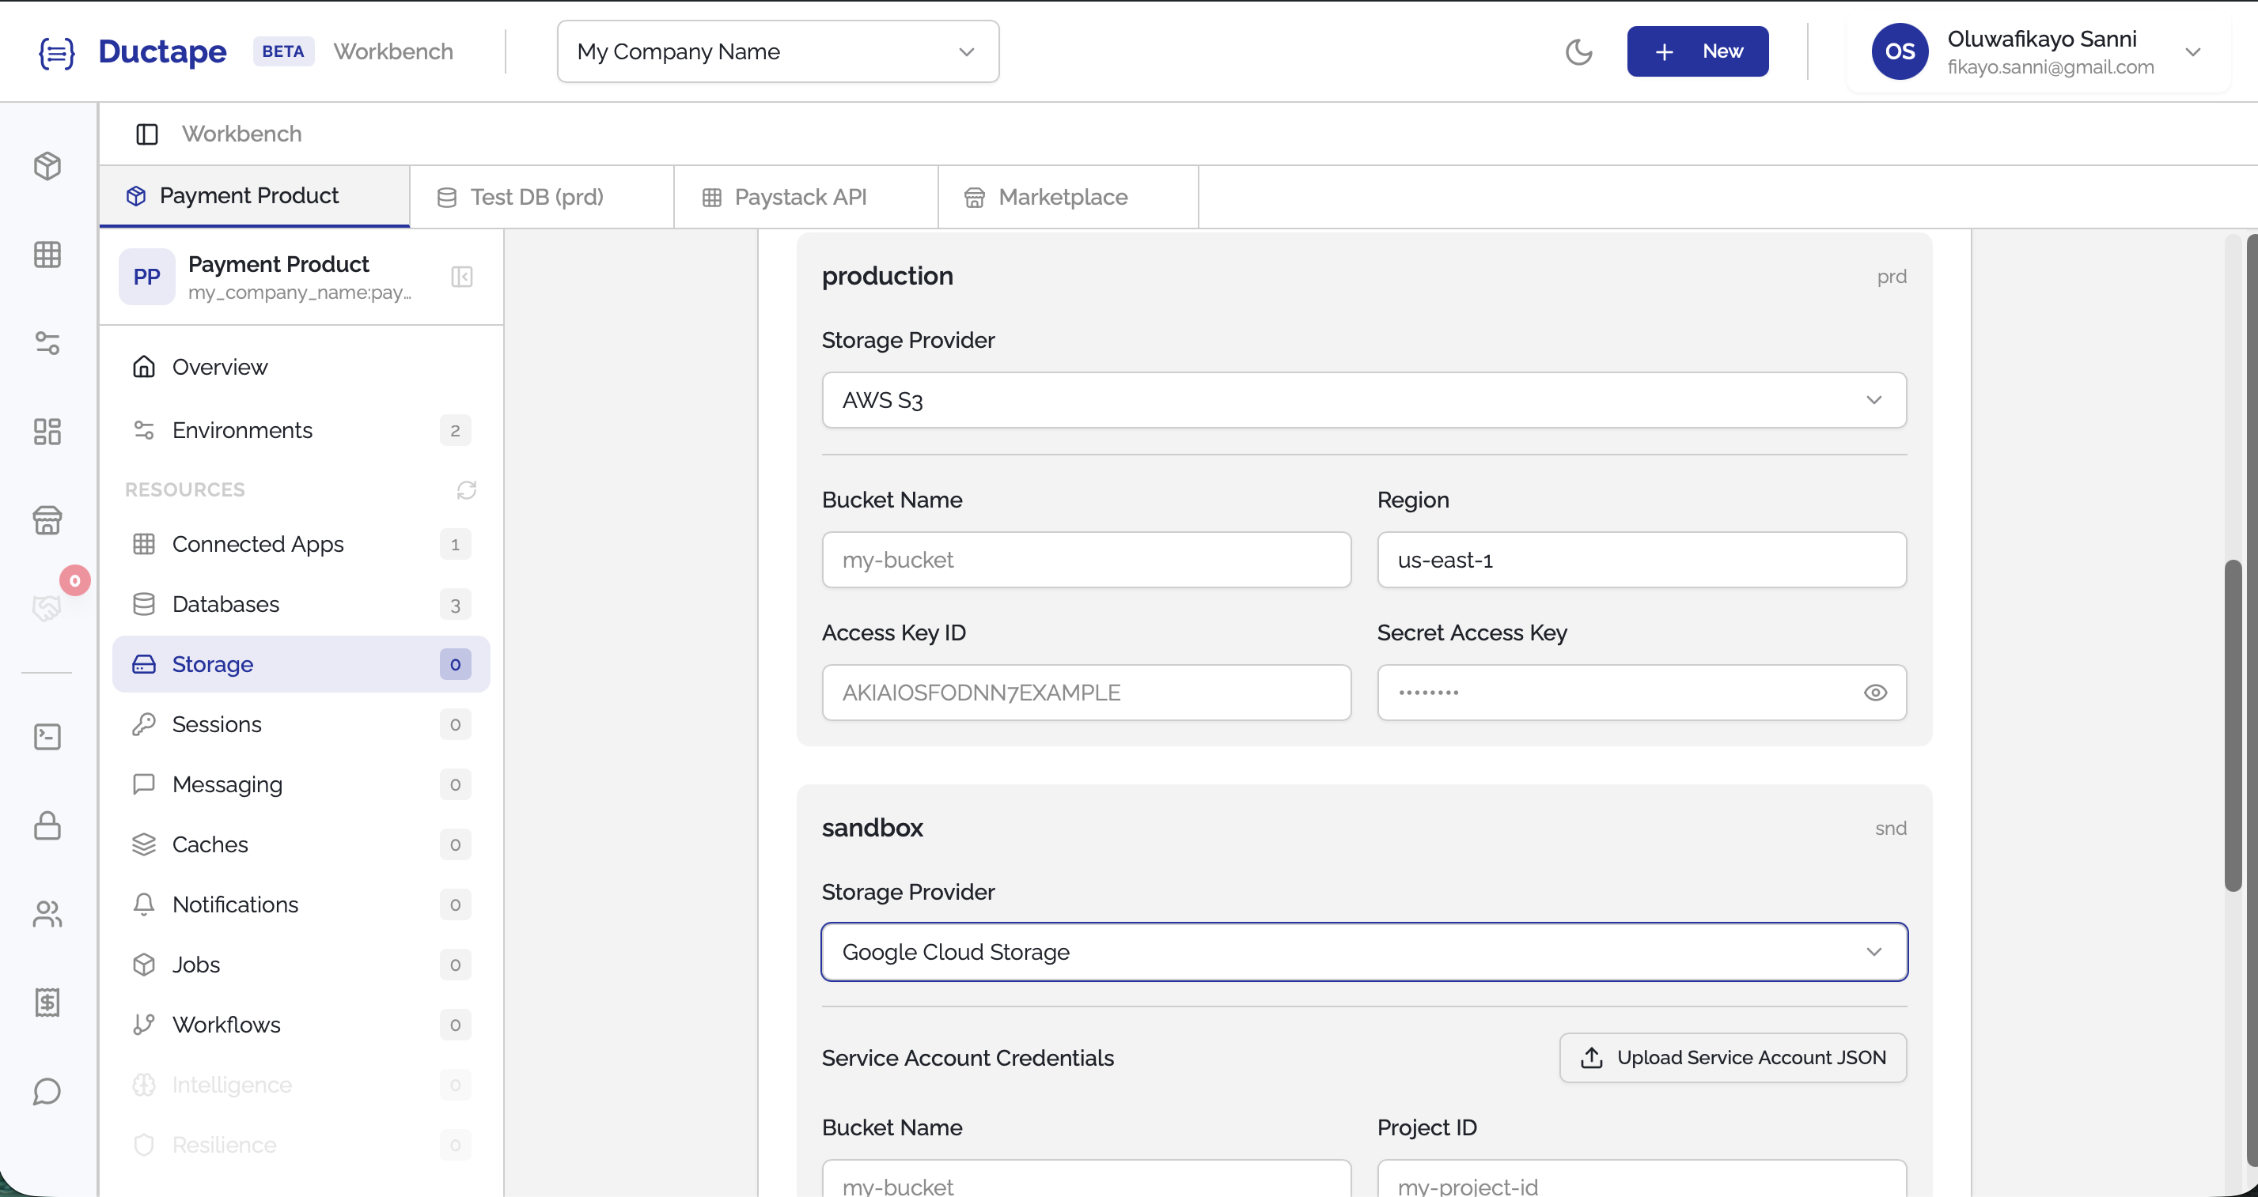Screen dimensions: 2258x1197
Task: Click the New button
Action: click(x=1698, y=51)
